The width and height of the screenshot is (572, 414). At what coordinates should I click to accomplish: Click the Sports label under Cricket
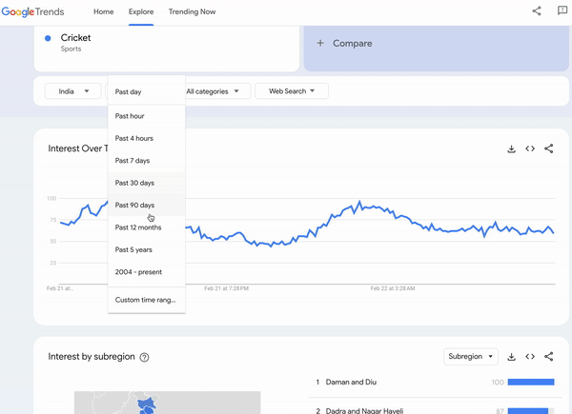click(x=71, y=49)
